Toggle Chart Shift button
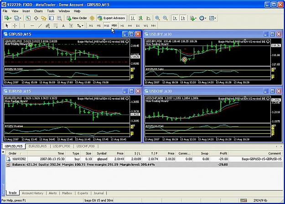 pos(183,18)
